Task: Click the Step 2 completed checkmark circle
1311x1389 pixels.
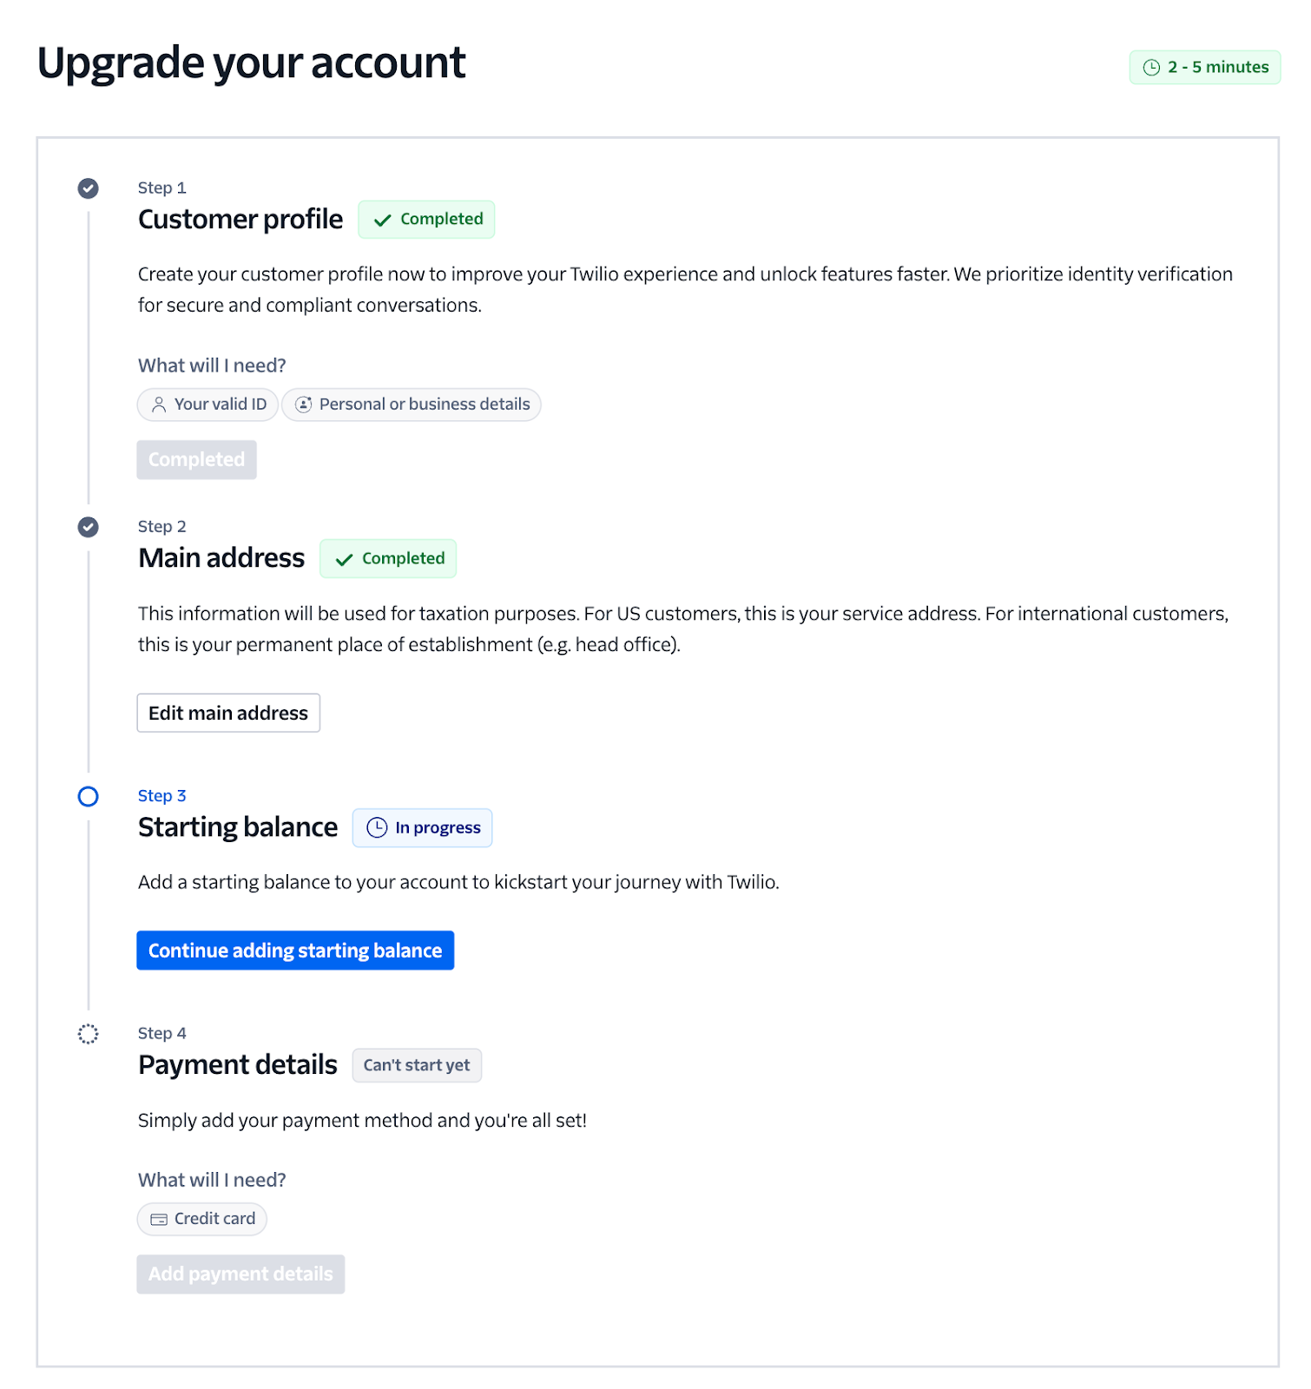Action: (x=88, y=527)
